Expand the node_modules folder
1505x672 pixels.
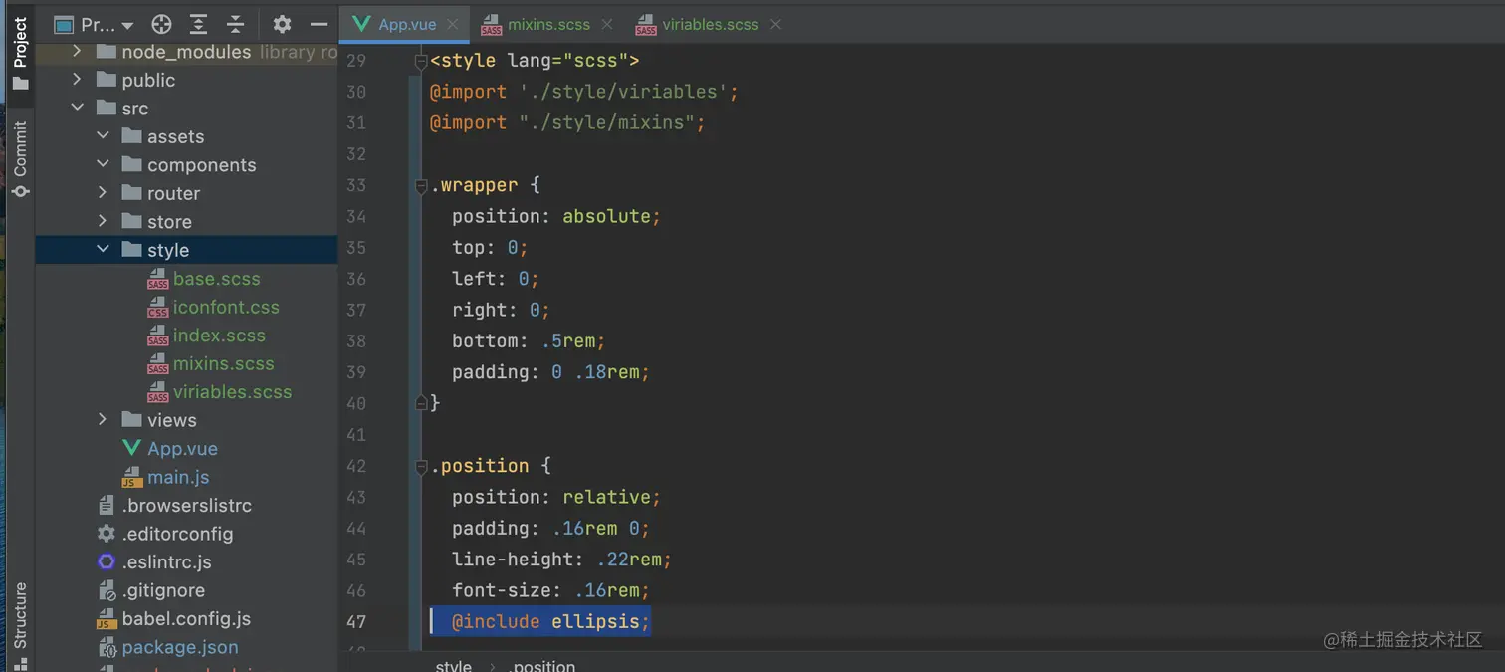[x=78, y=51]
